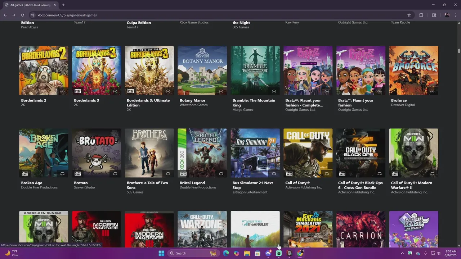Open the Copilot app from taskbar
Image resolution: width=461 pixels, height=259 pixels.
pos(236,253)
